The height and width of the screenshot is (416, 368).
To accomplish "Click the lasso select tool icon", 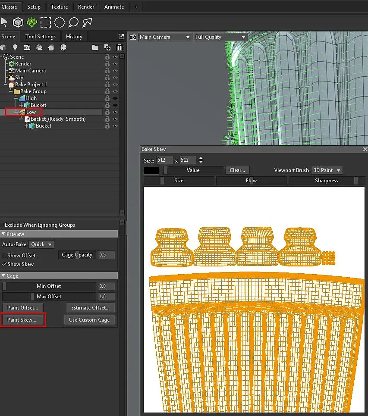I will tap(73, 22).
